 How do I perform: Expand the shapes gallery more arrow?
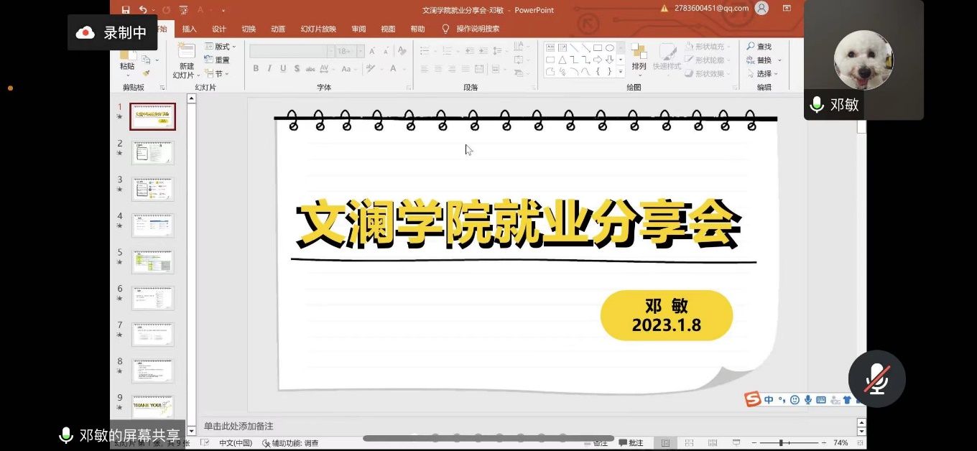click(x=622, y=73)
